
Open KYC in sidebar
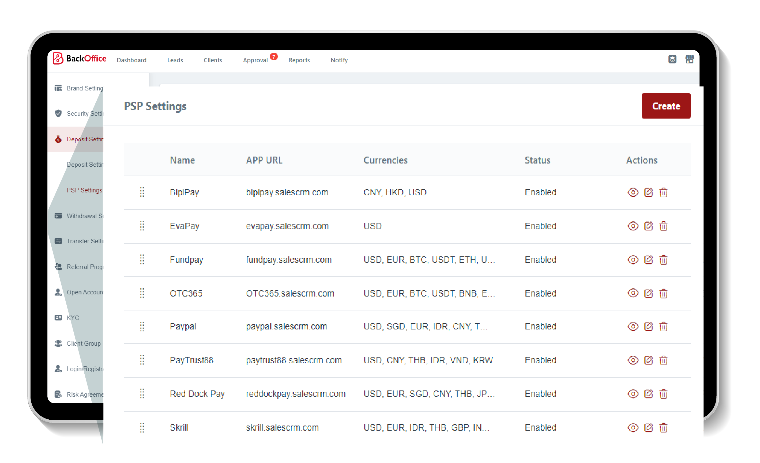click(67, 317)
